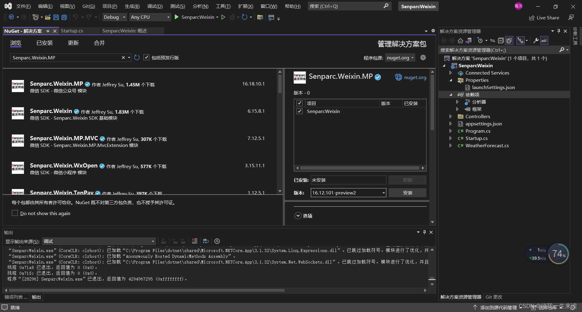
Task: Switch to the Installed (已安装) NuGet tab
Action: pos(45,43)
